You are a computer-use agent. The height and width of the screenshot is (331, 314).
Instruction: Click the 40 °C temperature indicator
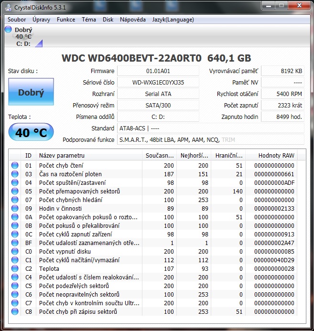pyautogui.click(x=31, y=132)
